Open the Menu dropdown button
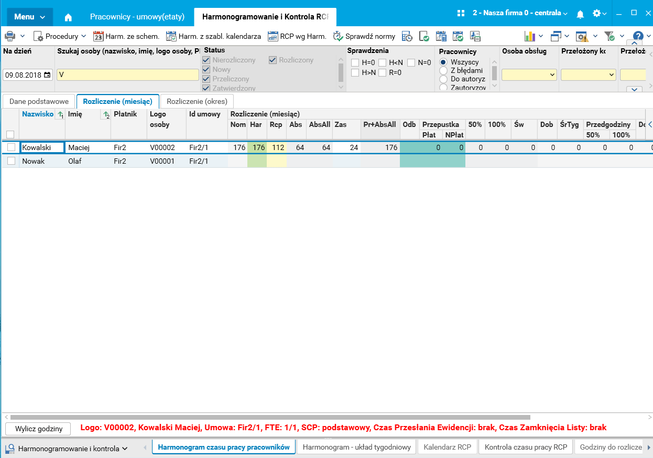This screenshot has width=653, height=458. [30, 17]
